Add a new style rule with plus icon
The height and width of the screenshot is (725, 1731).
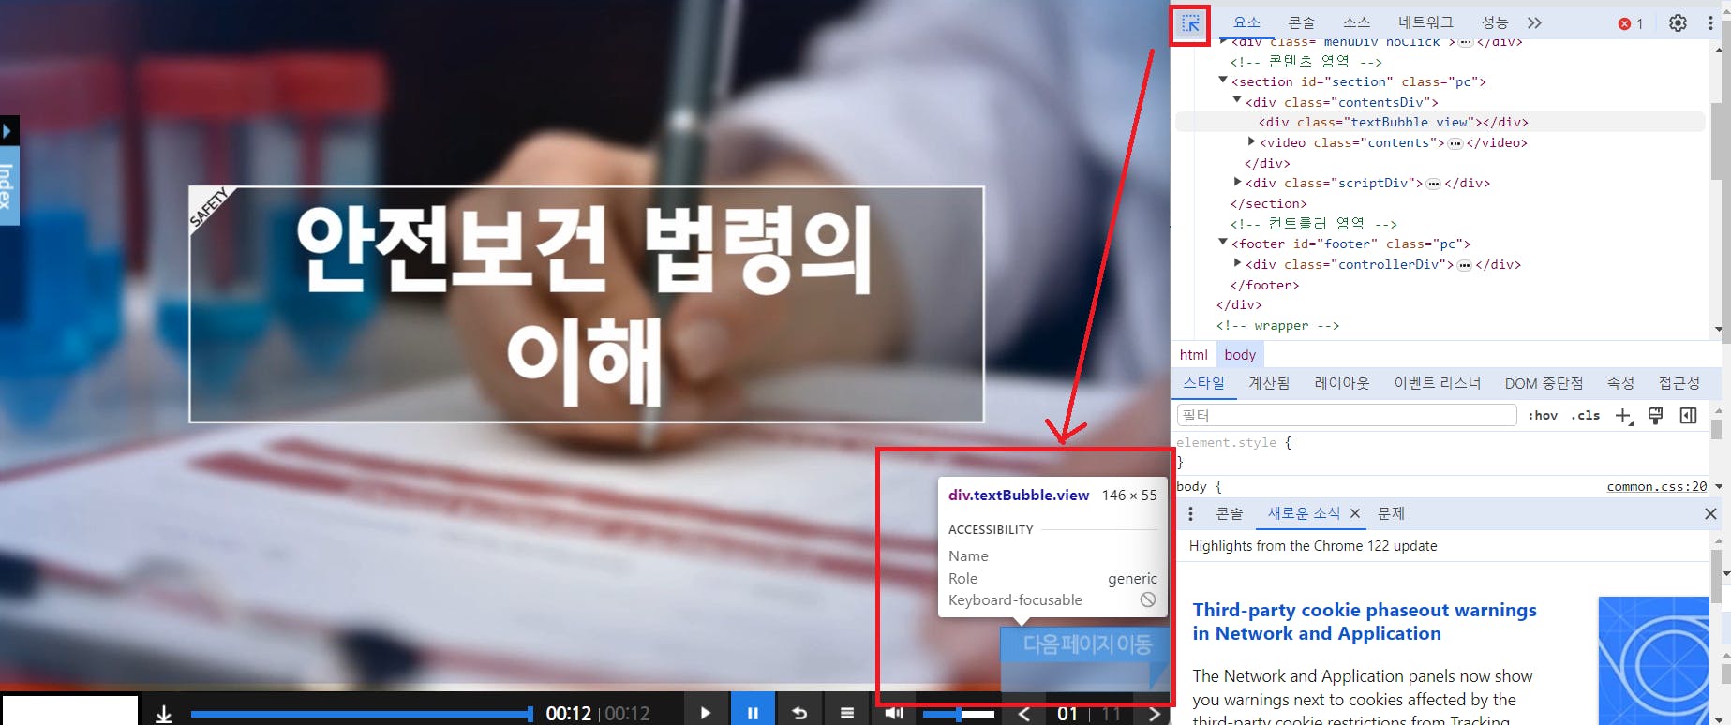click(1624, 416)
